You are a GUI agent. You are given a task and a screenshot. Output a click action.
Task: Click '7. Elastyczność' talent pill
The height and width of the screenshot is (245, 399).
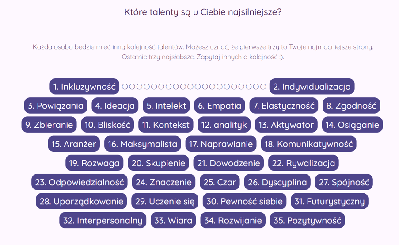coord(284,106)
